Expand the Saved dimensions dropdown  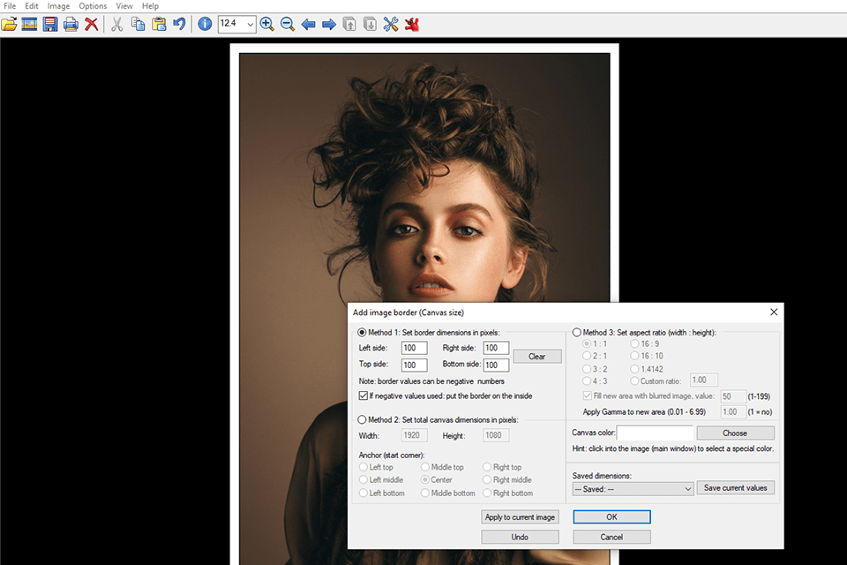pyautogui.click(x=633, y=489)
